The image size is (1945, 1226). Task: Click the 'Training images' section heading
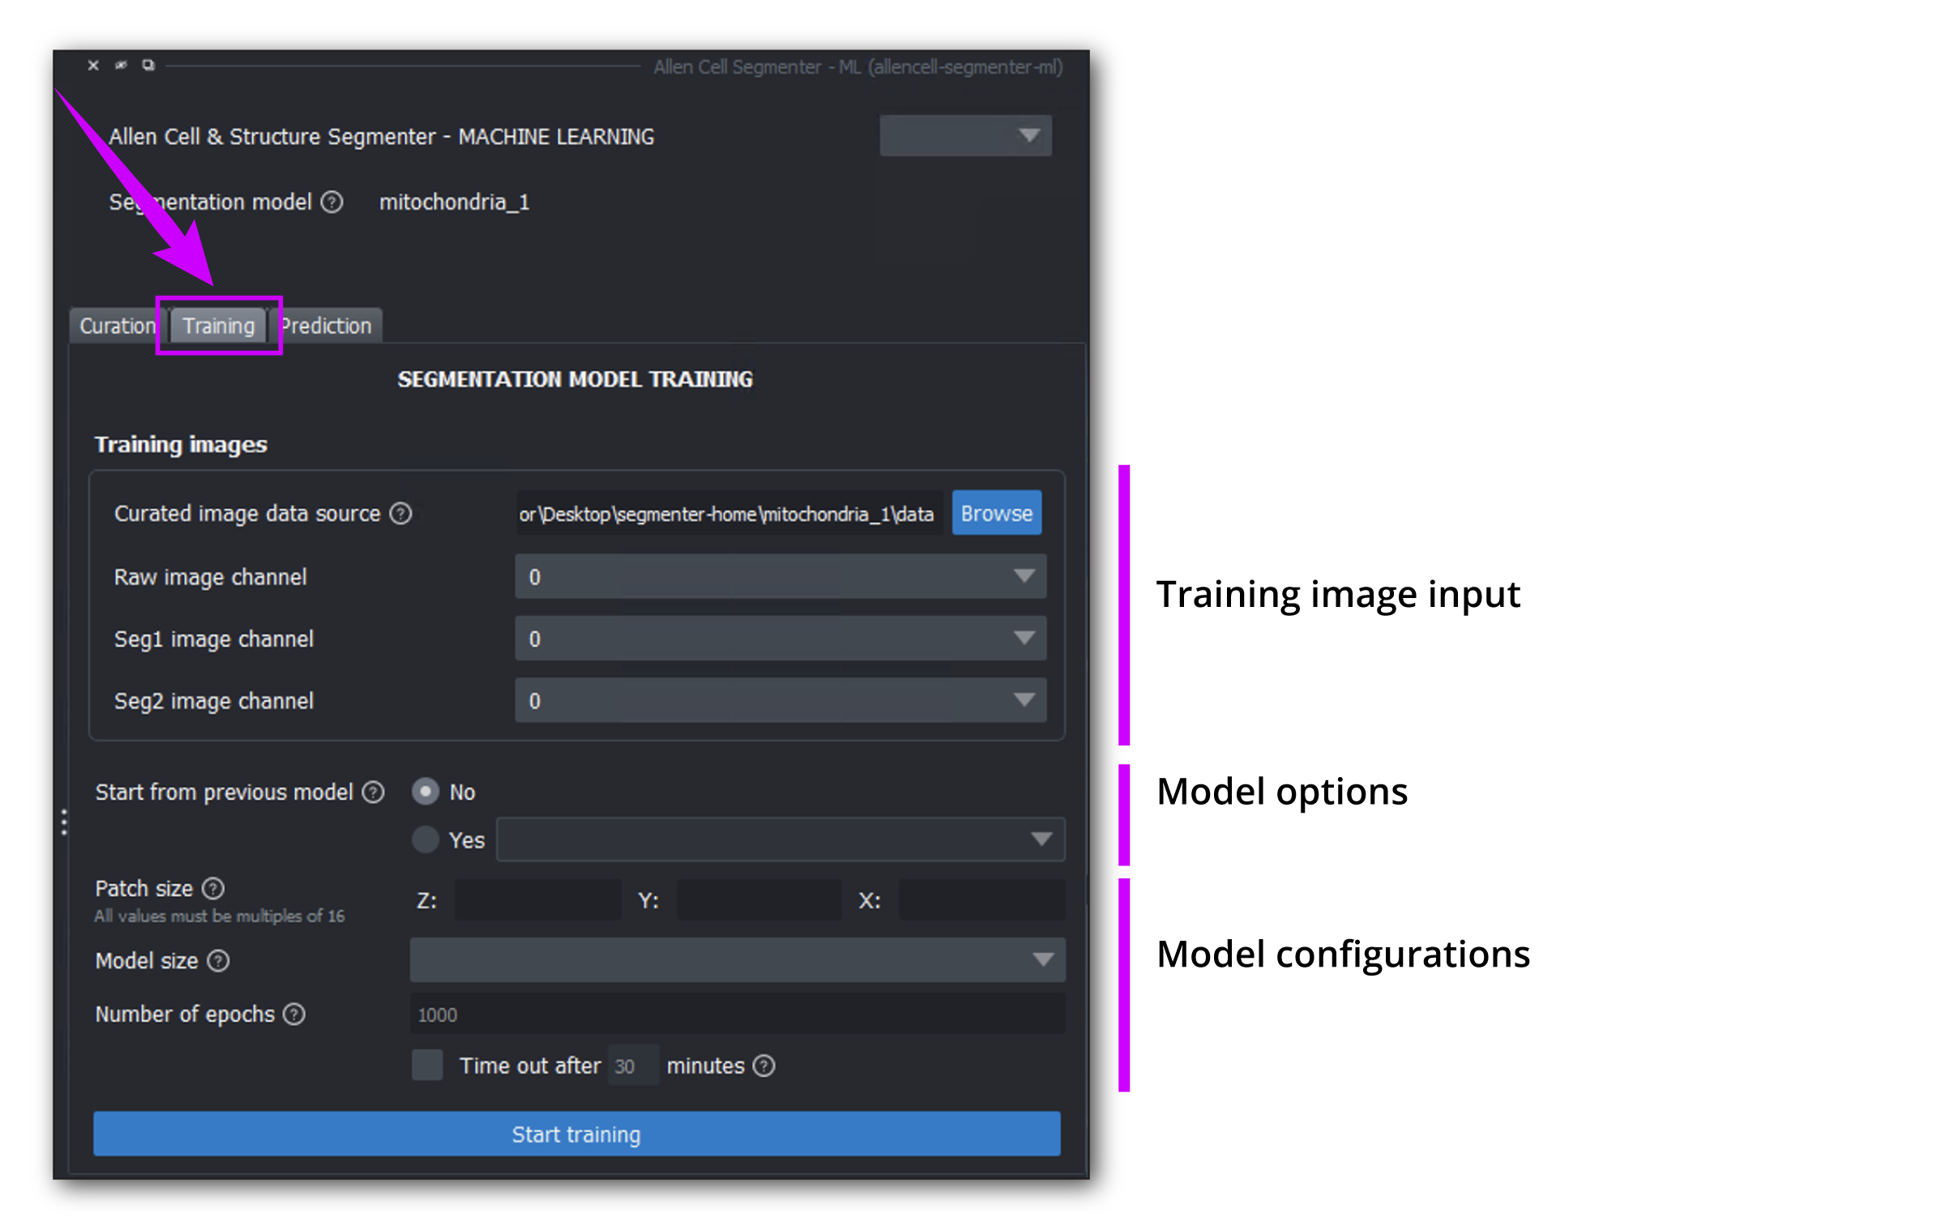[x=181, y=444]
